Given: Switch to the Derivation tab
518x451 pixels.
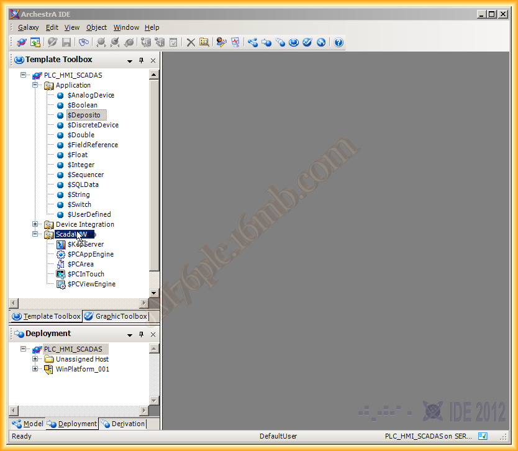Looking at the screenshot, I should [123, 424].
